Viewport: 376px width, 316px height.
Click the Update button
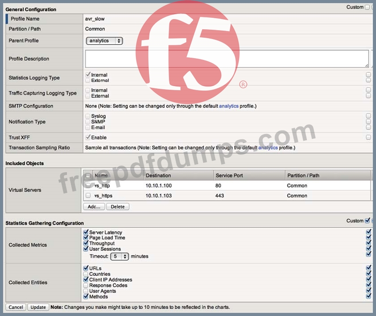38,307
